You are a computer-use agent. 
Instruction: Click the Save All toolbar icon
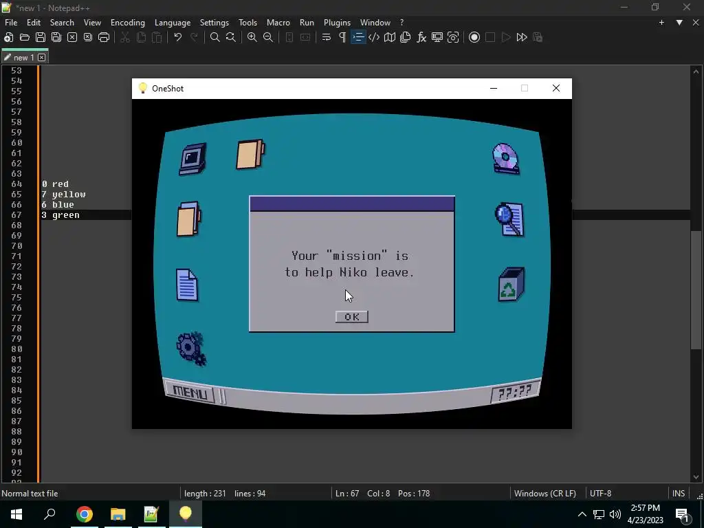(x=56, y=37)
